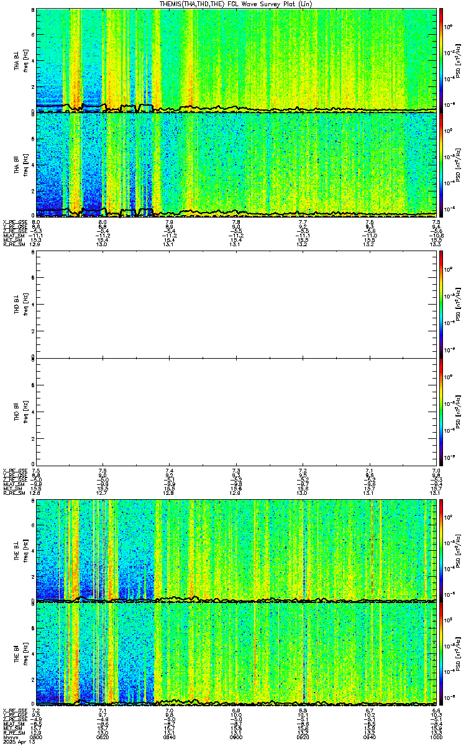Click the THE B-perpendicular spectrogram panel
Screen dimensions: 466x746
click(236, 551)
